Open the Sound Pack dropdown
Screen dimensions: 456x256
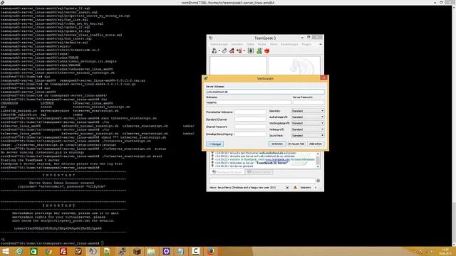(x=308, y=135)
